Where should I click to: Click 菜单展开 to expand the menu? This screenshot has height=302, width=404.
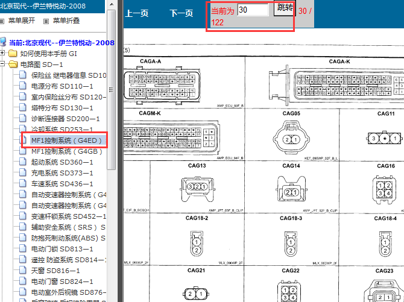point(22,20)
